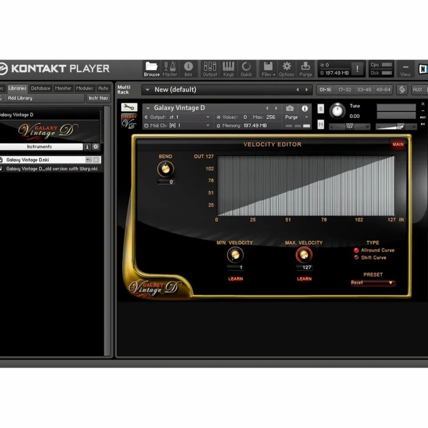Image resolution: width=428 pixels, height=428 pixels.
Task: Click the library info 'i' icon
Action: pos(87,147)
